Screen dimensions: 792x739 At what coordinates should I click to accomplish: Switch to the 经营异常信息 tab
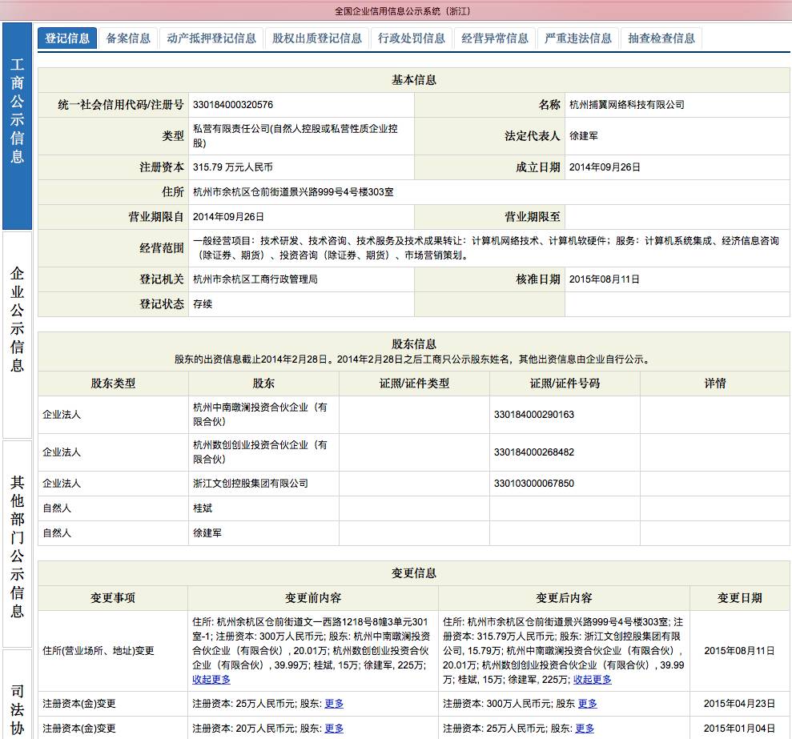click(494, 38)
